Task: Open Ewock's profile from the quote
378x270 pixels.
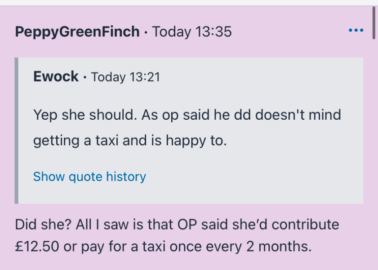Action: tap(56, 77)
